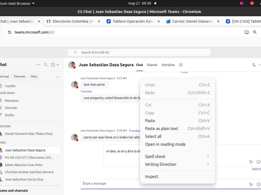Choose Select all in context menu
Image resolution: width=261 pixels, height=195 pixels.
pyautogui.click(x=177, y=136)
